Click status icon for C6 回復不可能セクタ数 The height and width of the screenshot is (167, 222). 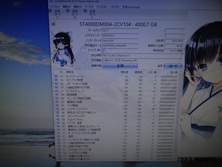point(59,146)
